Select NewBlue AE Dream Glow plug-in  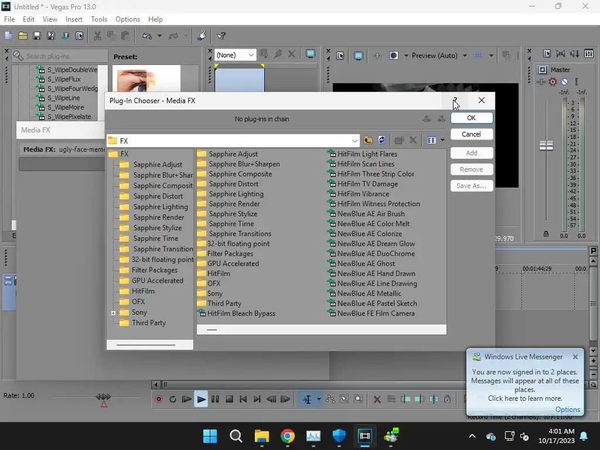(x=371, y=244)
